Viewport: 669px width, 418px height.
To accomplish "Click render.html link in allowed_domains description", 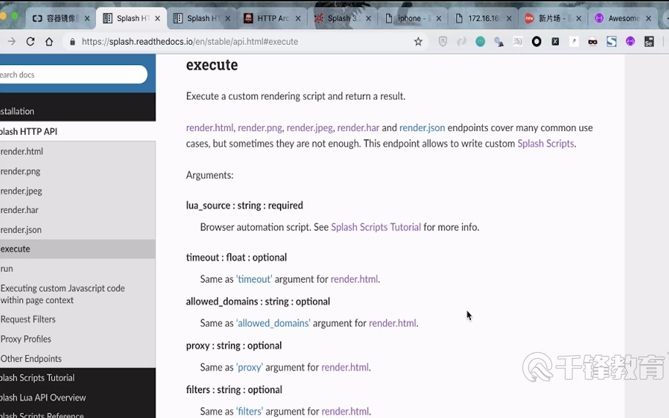I will (x=392, y=323).
